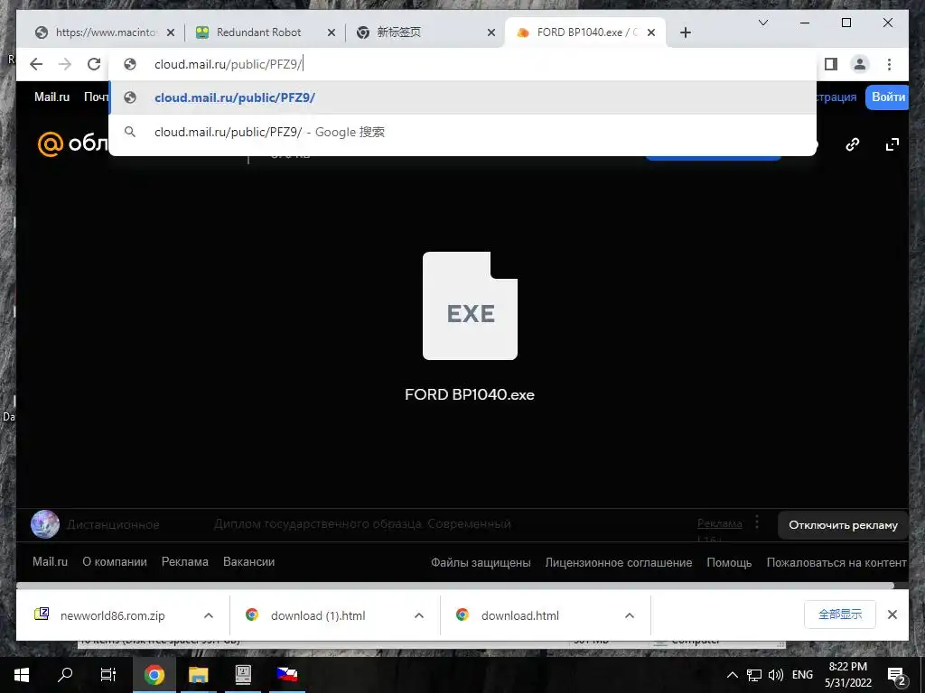Click the flag icon app on taskbar
Image resolution: width=925 pixels, height=693 pixels.
[x=287, y=675]
